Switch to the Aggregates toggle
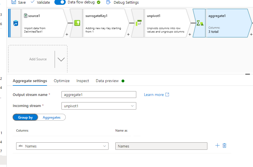The width and height of the screenshot is (253, 167). [x=51, y=117]
